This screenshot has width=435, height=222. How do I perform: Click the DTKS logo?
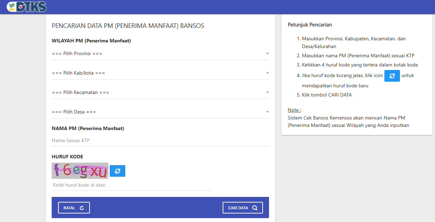coord(27,7)
